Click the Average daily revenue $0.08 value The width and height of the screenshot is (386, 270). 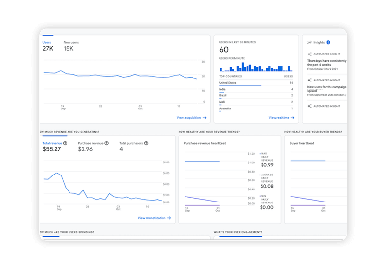coord(267,186)
